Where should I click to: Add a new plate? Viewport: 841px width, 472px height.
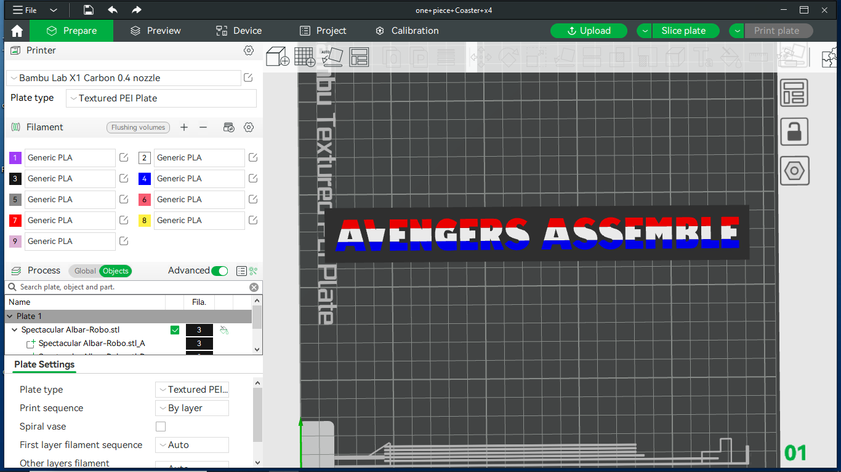click(305, 57)
